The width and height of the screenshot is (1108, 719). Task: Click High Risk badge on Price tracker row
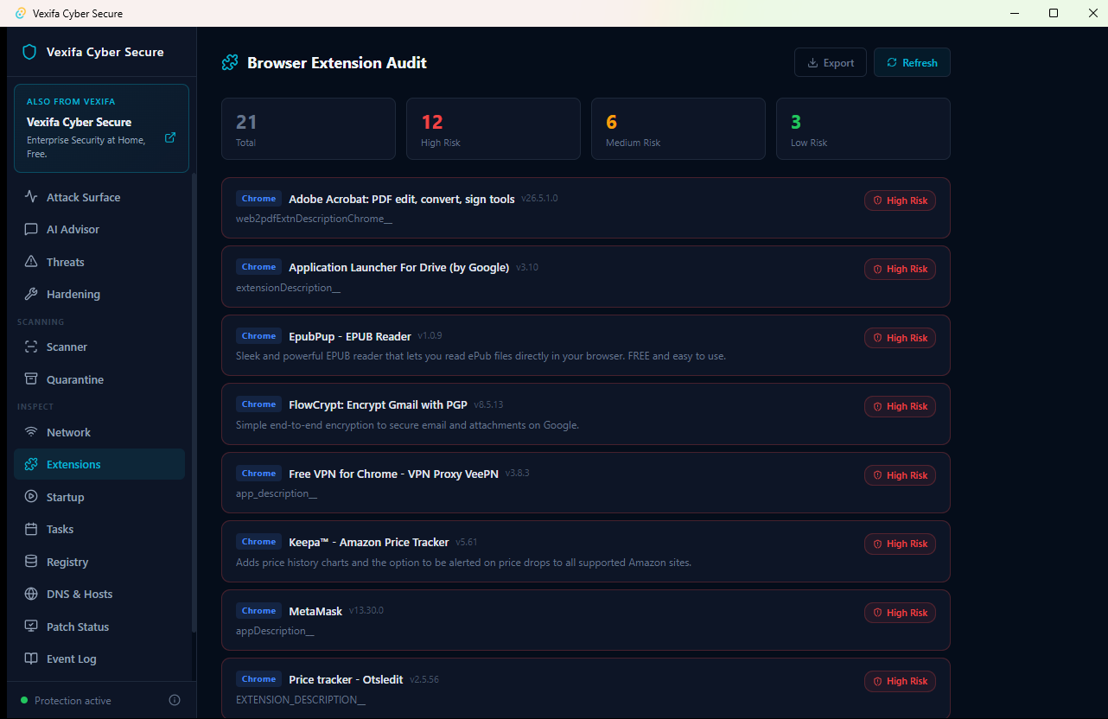(x=900, y=681)
